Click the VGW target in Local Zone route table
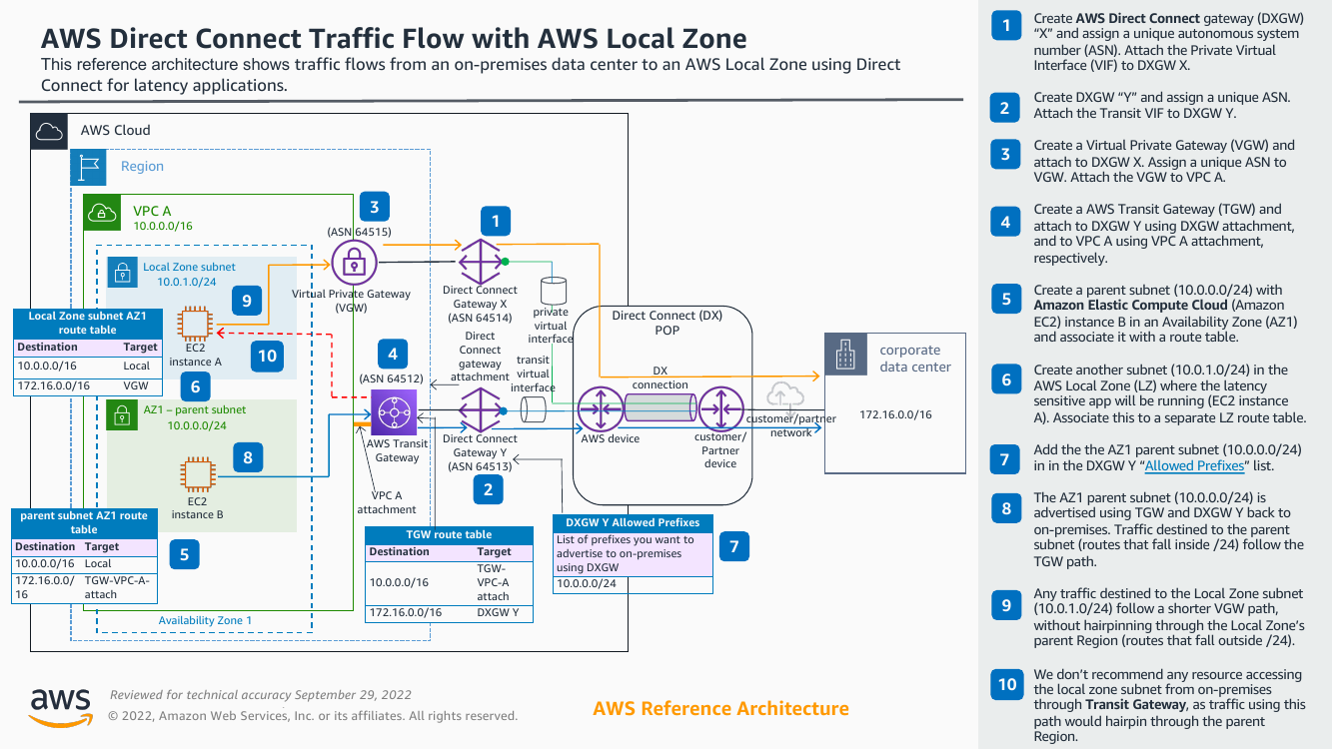The image size is (1333, 749). coord(136,384)
